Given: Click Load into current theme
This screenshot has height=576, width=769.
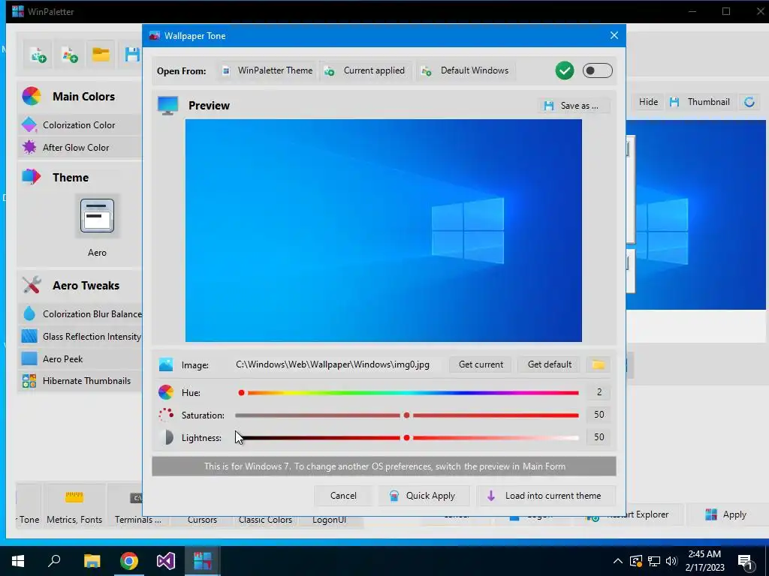Looking at the screenshot, I should pyautogui.click(x=546, y=496).
